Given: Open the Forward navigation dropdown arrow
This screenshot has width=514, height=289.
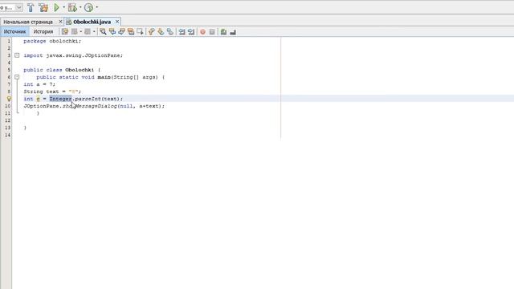Looking at the screenshot, I should click(x=94, y=32).
